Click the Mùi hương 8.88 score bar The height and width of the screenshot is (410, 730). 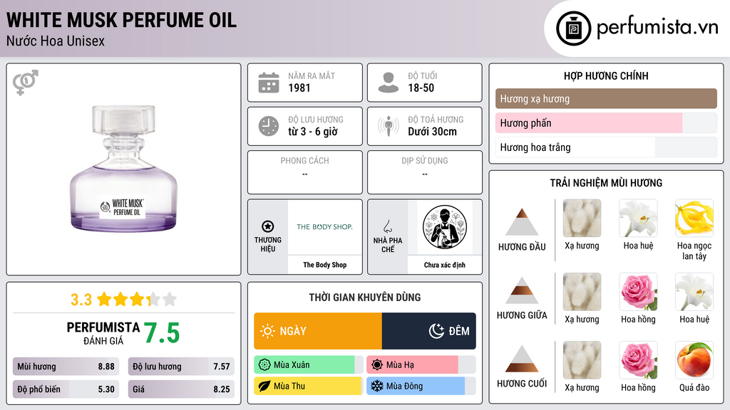pyautogui.click(x=66, y=367)
